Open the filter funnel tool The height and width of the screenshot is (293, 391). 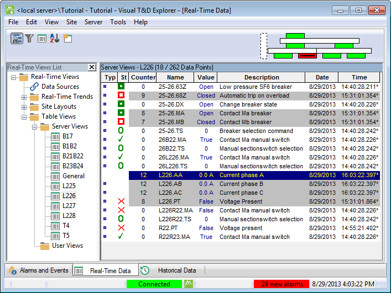pyautogui.click(x=29, y=38)
